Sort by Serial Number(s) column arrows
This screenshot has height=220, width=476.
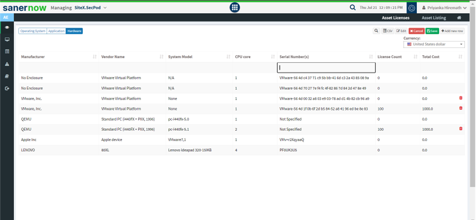coord(371,57)
